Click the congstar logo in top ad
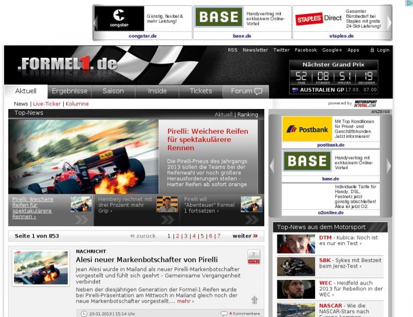 click(119, 18)
